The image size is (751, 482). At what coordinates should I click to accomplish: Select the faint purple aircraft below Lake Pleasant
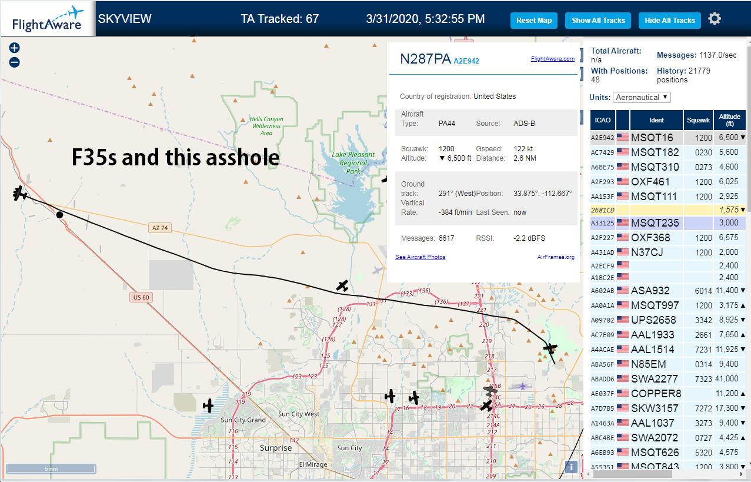click(379, 270)
